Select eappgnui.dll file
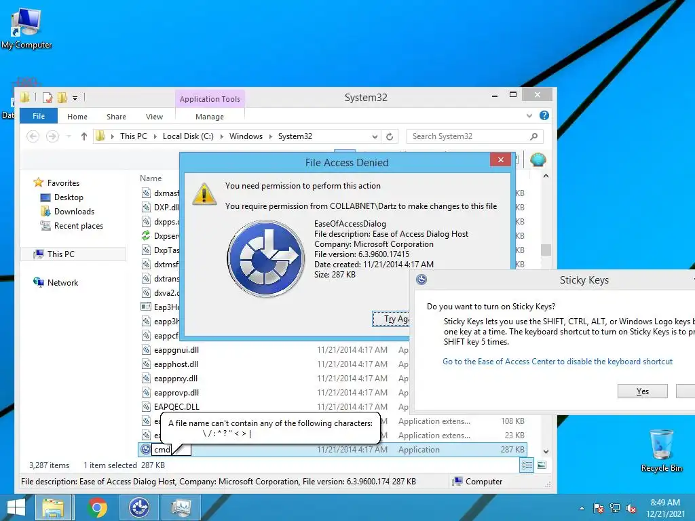Image resolution: width=695 pixels, height=521 pixels. (176, 350)
